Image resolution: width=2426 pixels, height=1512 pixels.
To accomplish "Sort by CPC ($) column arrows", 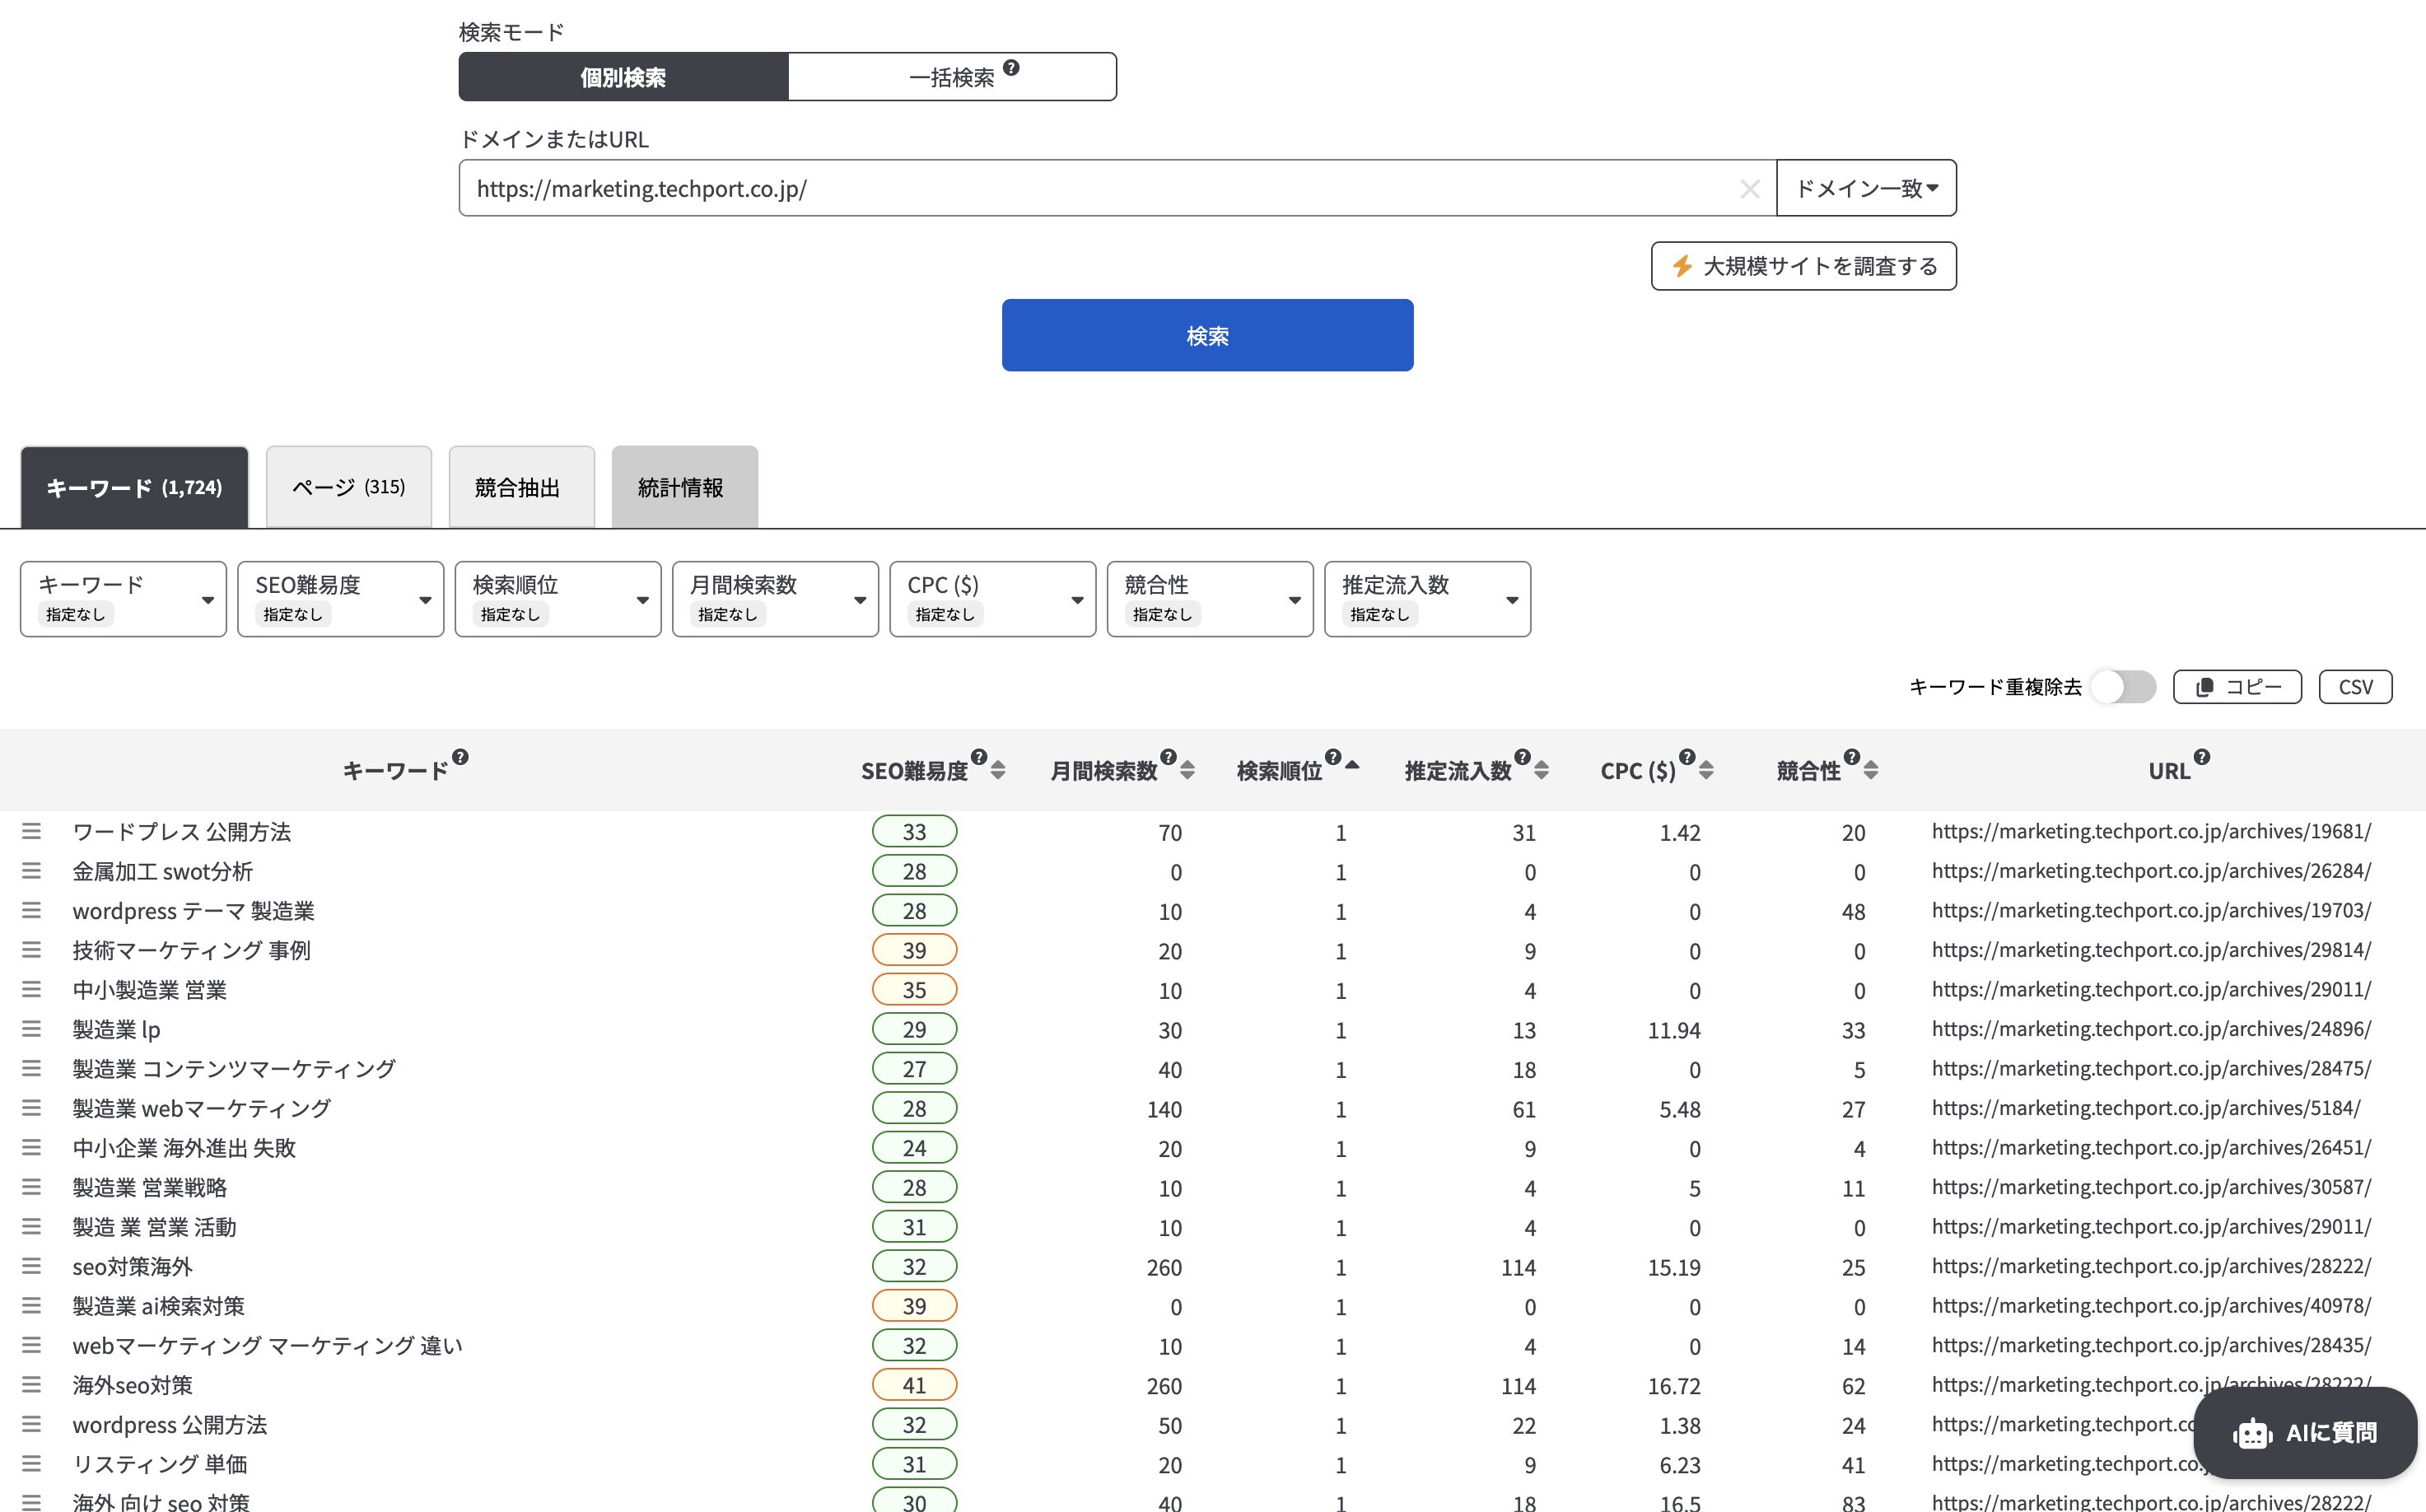I will point(1706,770).
